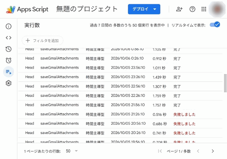Screen dimensions: 227x159
Task: Click Head cell in the 21:56:10 row
Action: pos(30,105)
